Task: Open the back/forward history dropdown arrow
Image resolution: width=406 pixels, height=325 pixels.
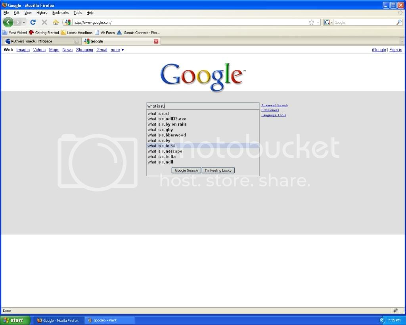Action: point(24,22)
